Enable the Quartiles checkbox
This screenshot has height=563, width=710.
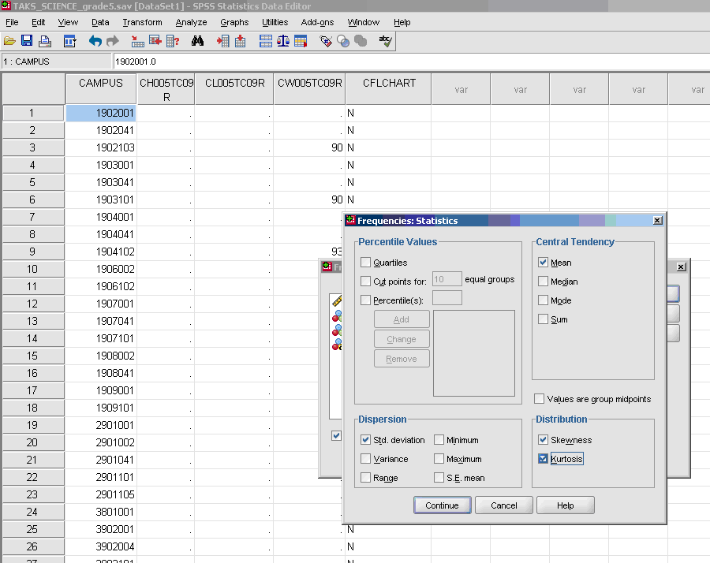365,263
